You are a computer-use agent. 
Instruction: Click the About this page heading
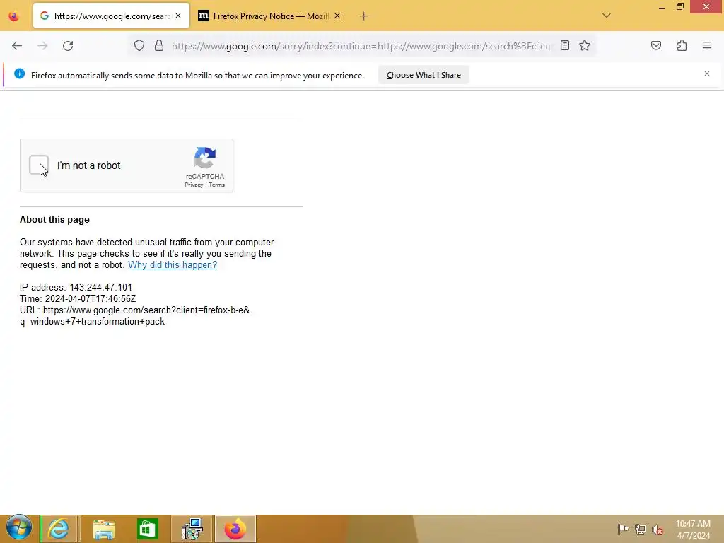[x=54, y=220]
